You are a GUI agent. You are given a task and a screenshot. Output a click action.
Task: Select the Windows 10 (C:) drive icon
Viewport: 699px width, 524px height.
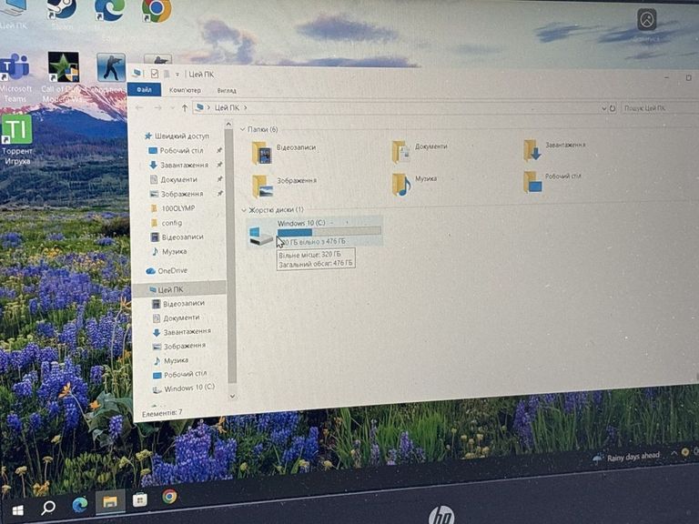261,235
